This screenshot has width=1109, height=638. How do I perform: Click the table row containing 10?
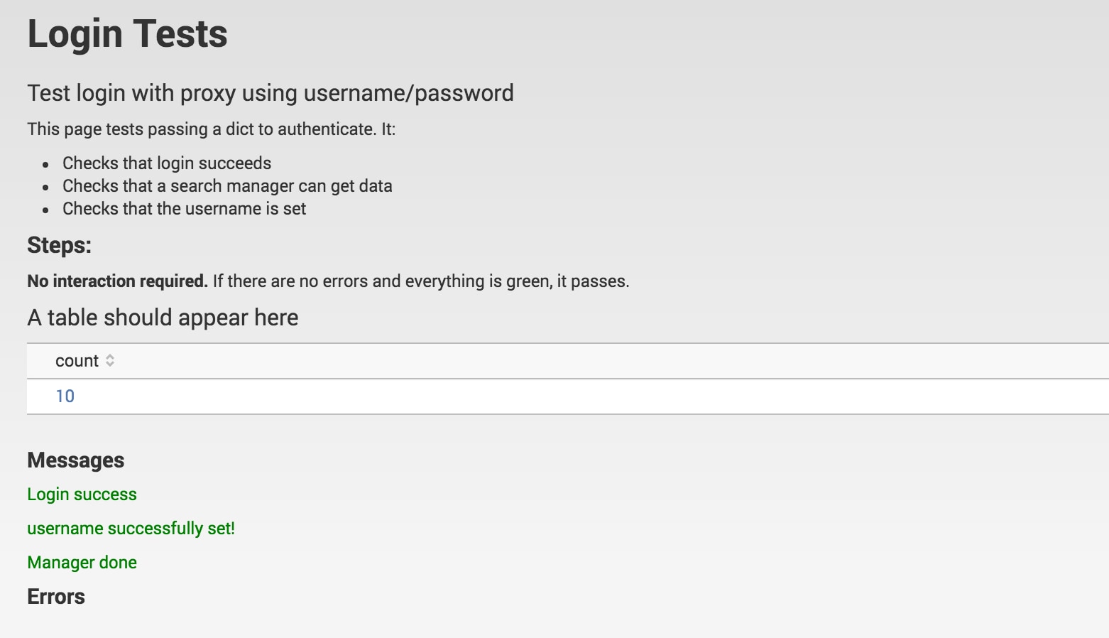tap(568, 396)
